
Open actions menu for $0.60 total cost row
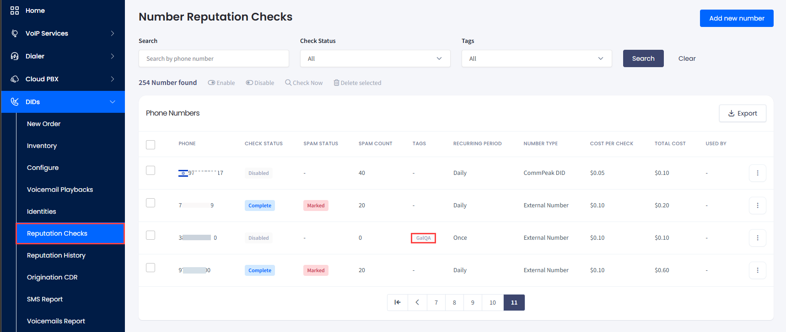tap(758, 270)
